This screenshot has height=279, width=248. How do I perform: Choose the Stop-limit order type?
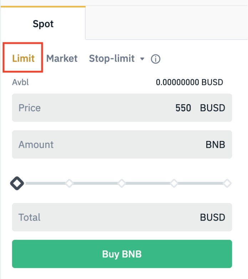point(112,59)
